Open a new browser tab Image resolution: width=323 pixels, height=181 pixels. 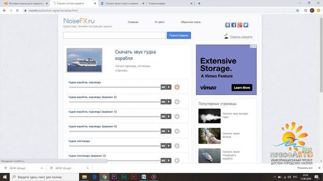(199, 4)
